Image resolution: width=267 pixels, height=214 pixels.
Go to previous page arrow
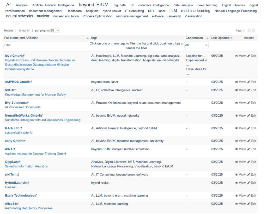coord(250,31)
